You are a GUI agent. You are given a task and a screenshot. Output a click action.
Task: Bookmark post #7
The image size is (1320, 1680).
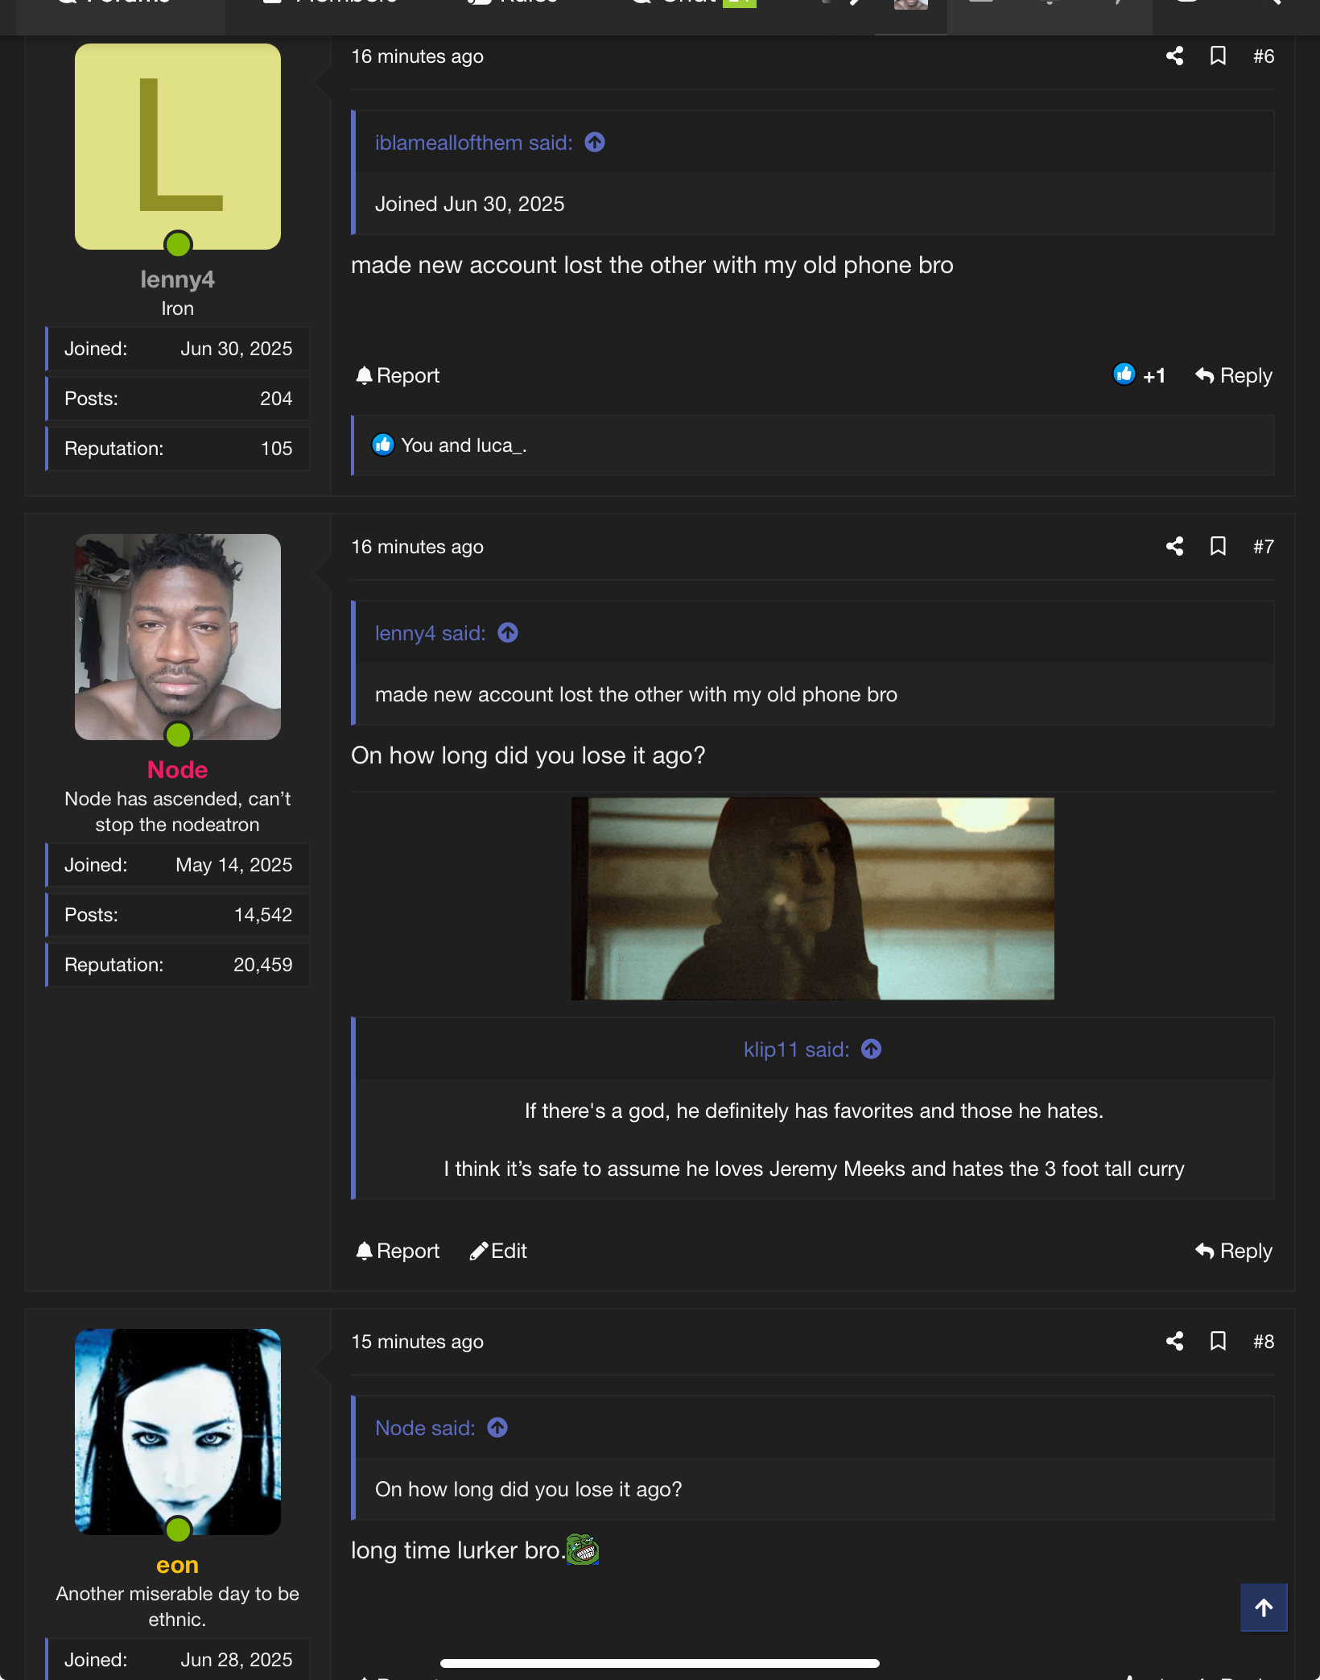[1218, 547]
